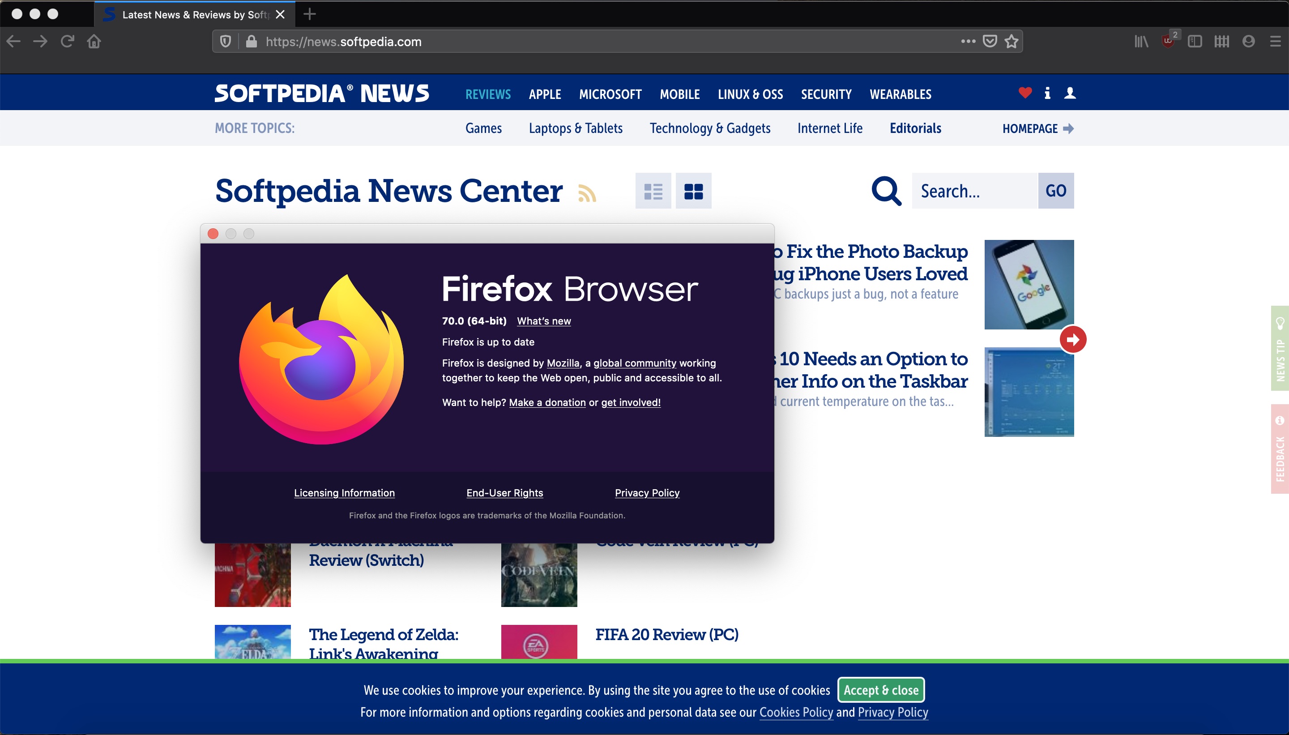Viewport: 1289px width, 735px height.
Task: Click the 'What's new' link in dialog
Action: coord(544,320)
